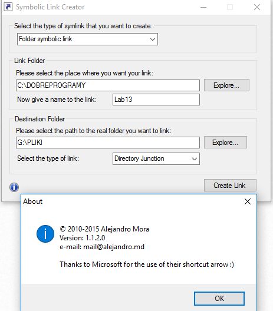Select the Folder symbolic link combo box
This screenshot has width=273, height=311.
coord(87,39)
